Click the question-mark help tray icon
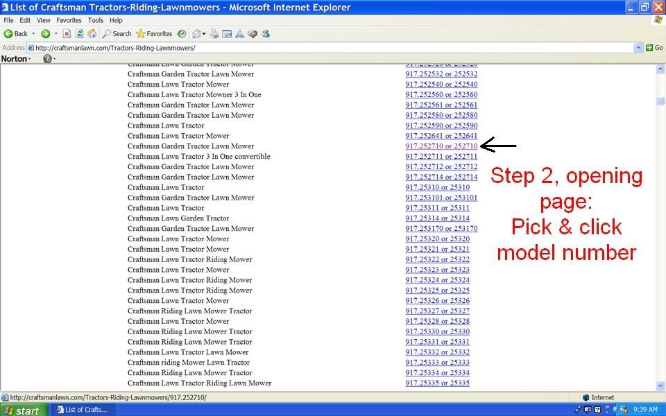Screen dimensions: 666x416 pyautogui.click(x=597, y=410)
